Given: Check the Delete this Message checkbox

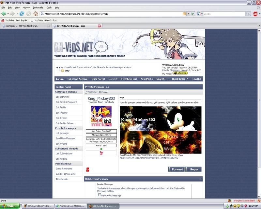Looking at the screenshot, I should [x=100, y=195].
